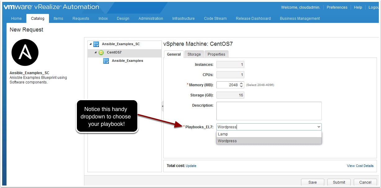This screenshot has width=381, height=188.
Task: Open View Cost Details link
Action: coord(360,166)
